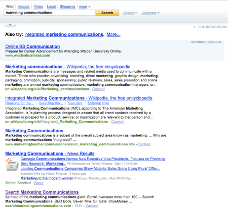Click the 1 - 10 of 268,000,000 result count
The width and height of the screenshot is (228, 210).
coord(210,27)
